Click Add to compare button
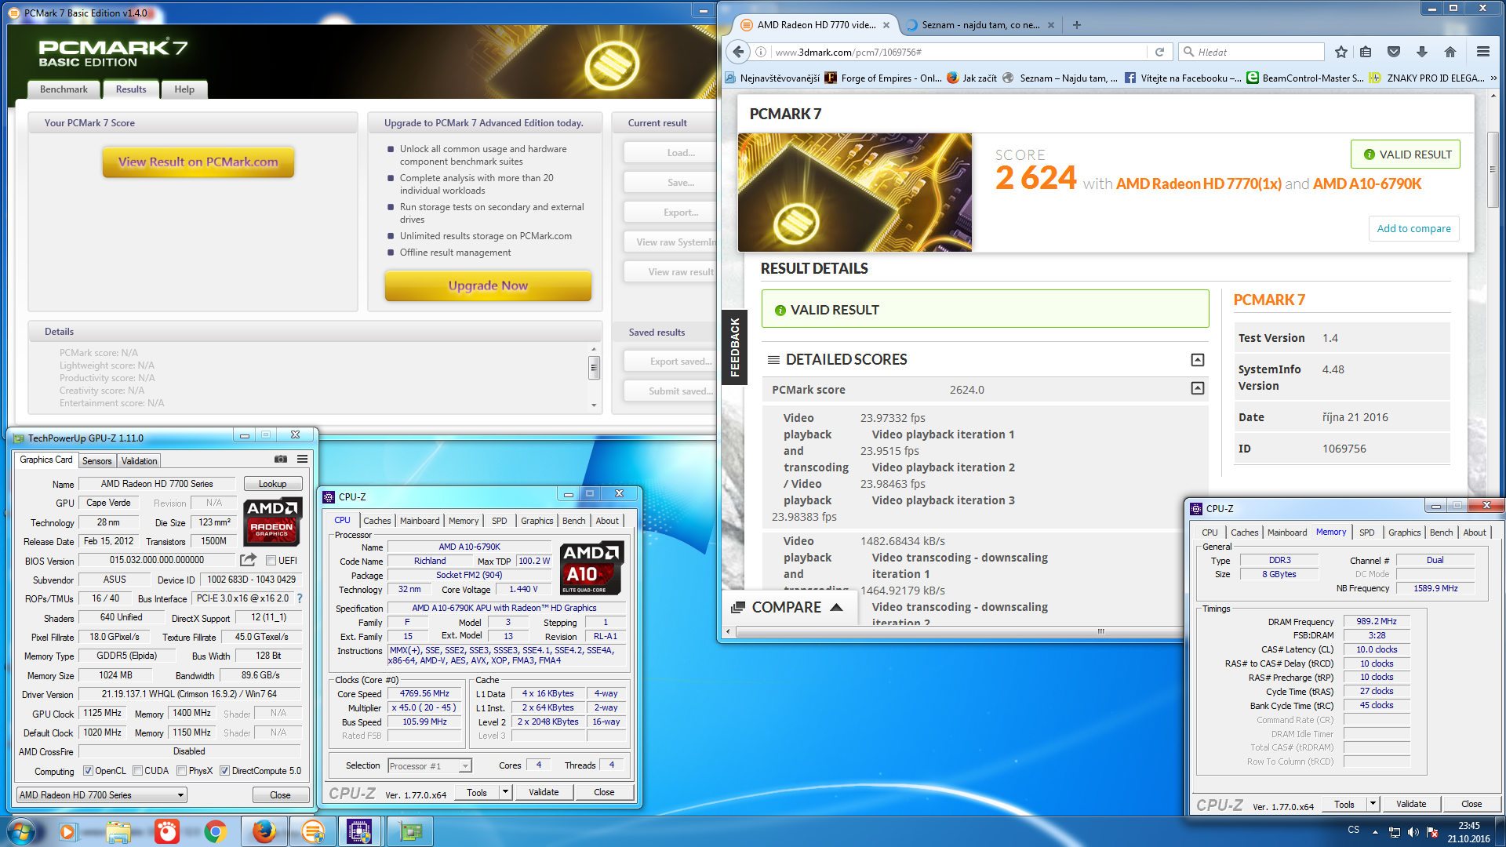This screenshot has width=1506, height=847. (x=1413, y=228)
